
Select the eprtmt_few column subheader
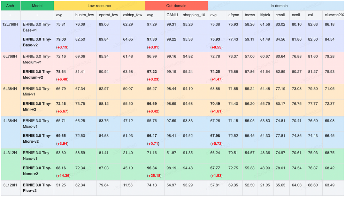click(x=108, y=15)
